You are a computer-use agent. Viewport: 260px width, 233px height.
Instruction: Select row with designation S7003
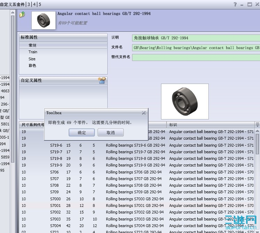[137, 219]
